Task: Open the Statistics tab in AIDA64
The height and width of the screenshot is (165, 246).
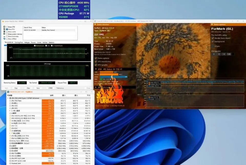Action: (51, 42)
